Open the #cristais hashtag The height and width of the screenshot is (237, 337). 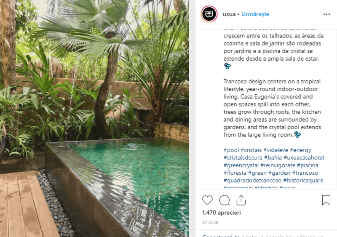(x=251, y=150)
